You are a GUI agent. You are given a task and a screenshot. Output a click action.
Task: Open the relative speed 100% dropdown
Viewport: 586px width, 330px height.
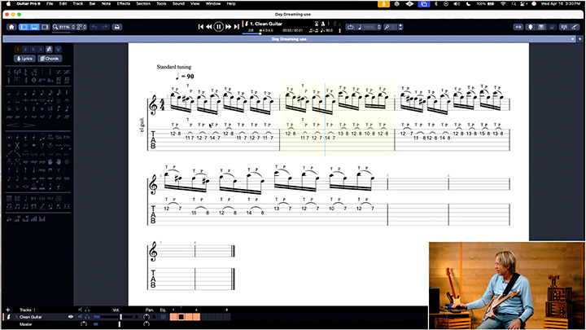tap(370, 27)
